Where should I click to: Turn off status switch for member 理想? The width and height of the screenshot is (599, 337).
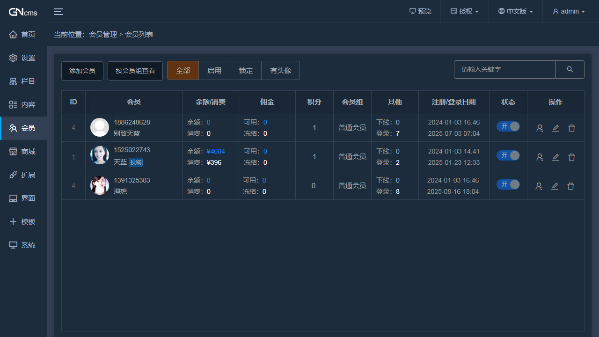click(508, 184)
